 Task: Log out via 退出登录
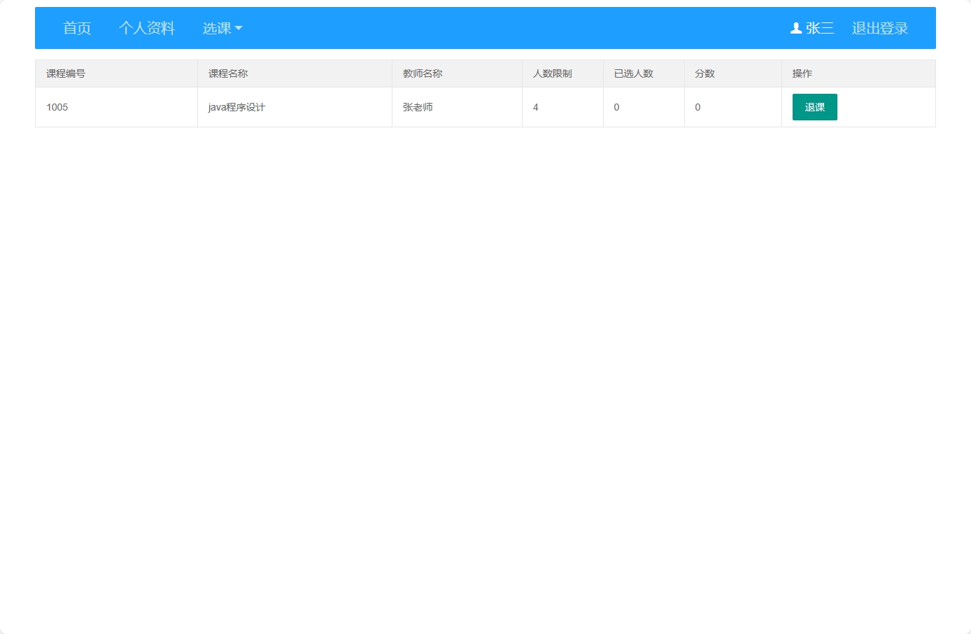(x=880, y=28)
